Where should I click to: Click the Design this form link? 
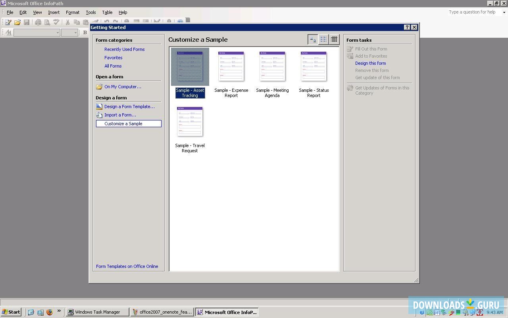[370, 63]
